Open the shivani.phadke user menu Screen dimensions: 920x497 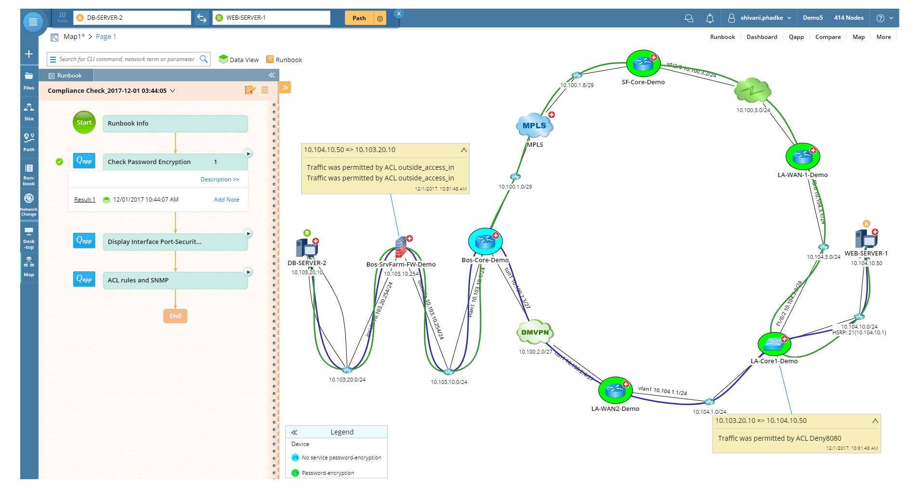[761, 18]
